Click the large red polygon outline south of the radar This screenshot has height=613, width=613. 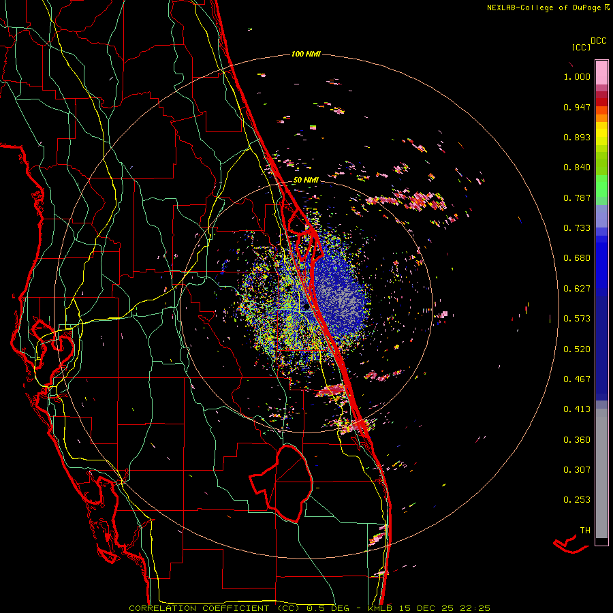[x=281, y=483]
